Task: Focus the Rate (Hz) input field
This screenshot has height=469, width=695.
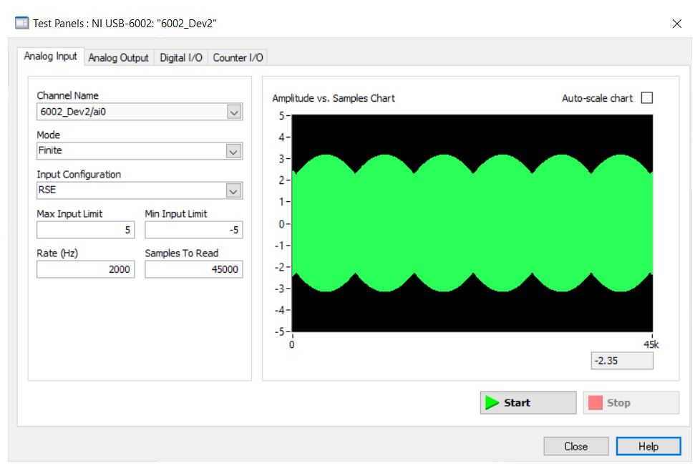Action: (85, 269)
